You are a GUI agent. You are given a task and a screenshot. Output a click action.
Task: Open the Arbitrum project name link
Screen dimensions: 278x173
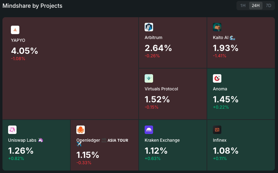(154, 38)
